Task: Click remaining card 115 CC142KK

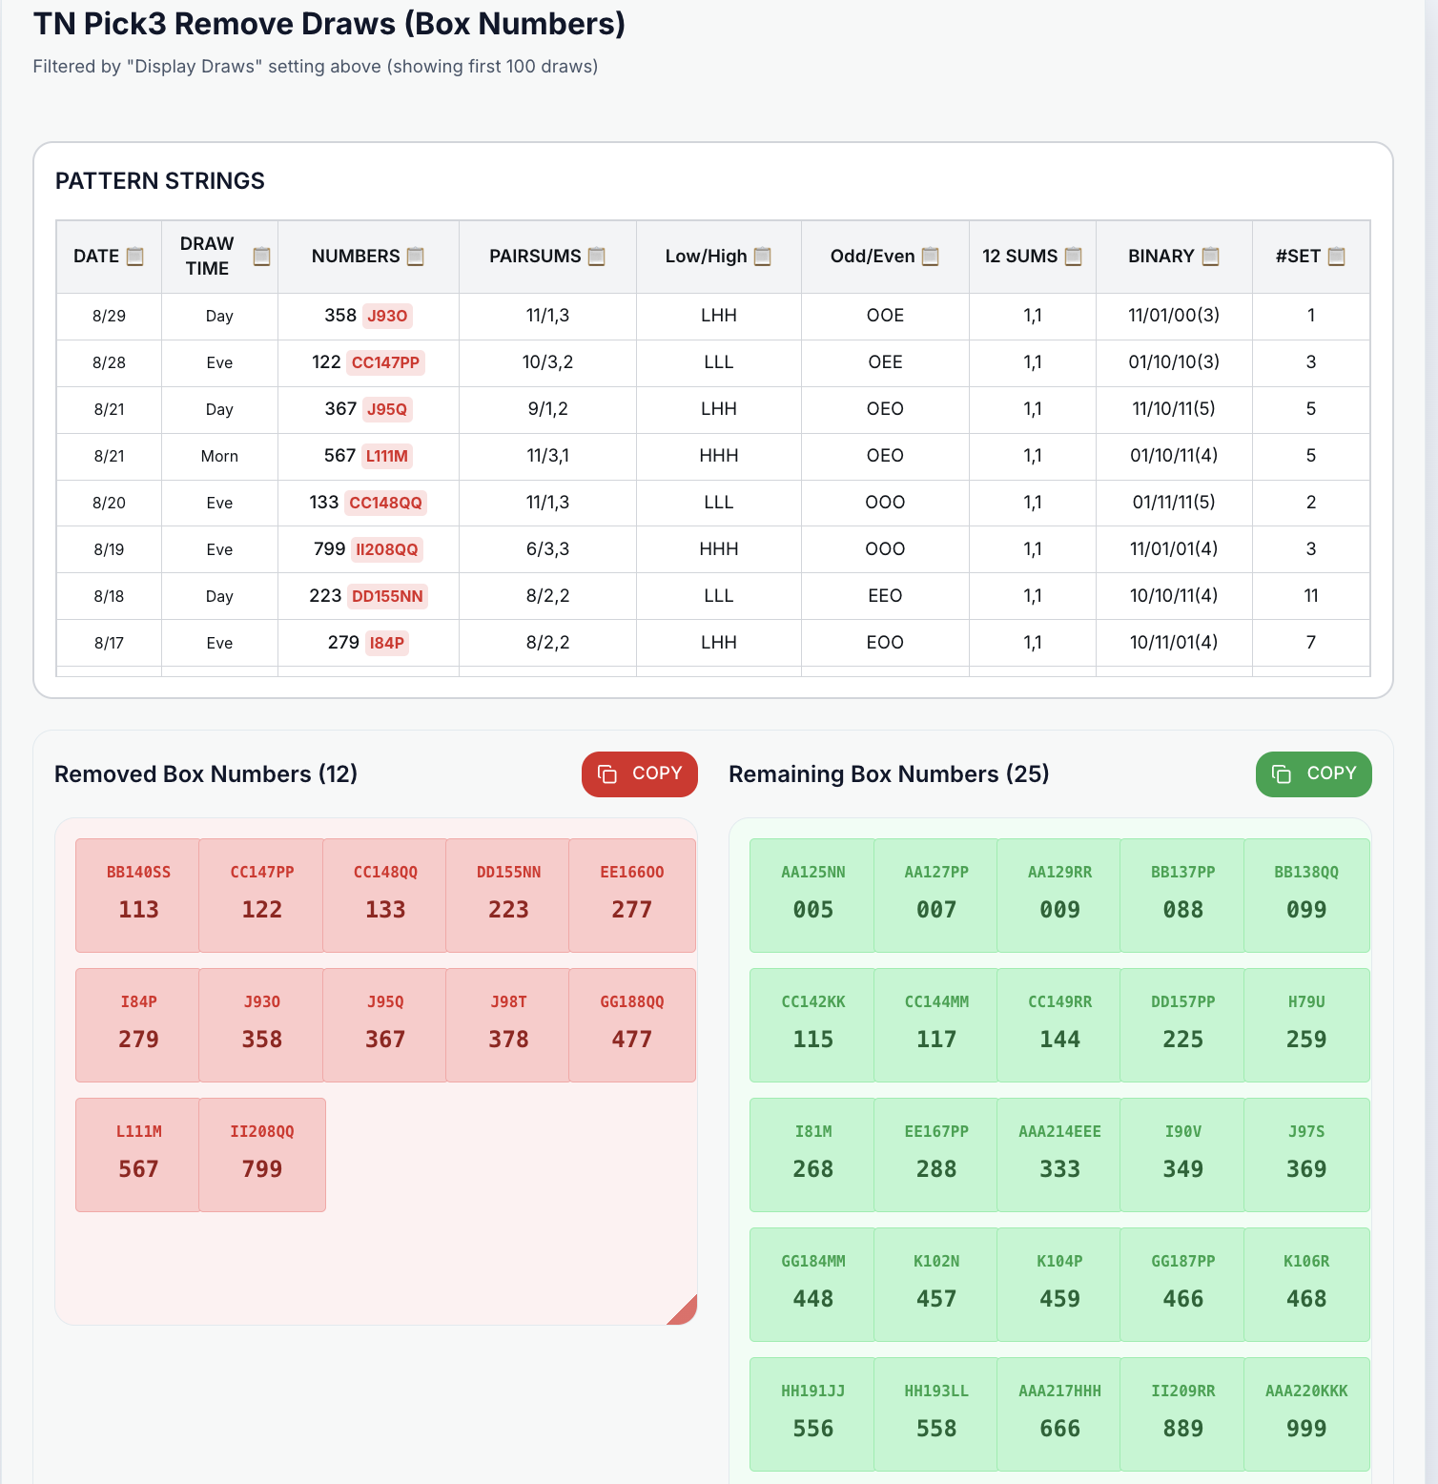Action: [x=812, y=1025]
